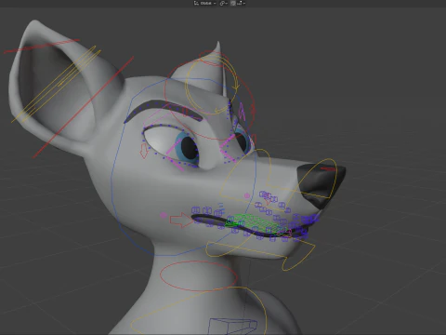Image resolution: width=446 pixels, height=335 pixels.
Task: Toggle the snapping magnet icon
Action: [233, 3]
